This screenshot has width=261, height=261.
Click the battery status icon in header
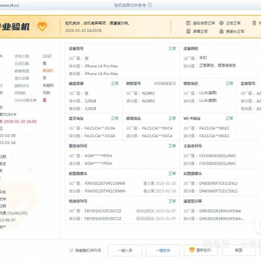point(254,23)
